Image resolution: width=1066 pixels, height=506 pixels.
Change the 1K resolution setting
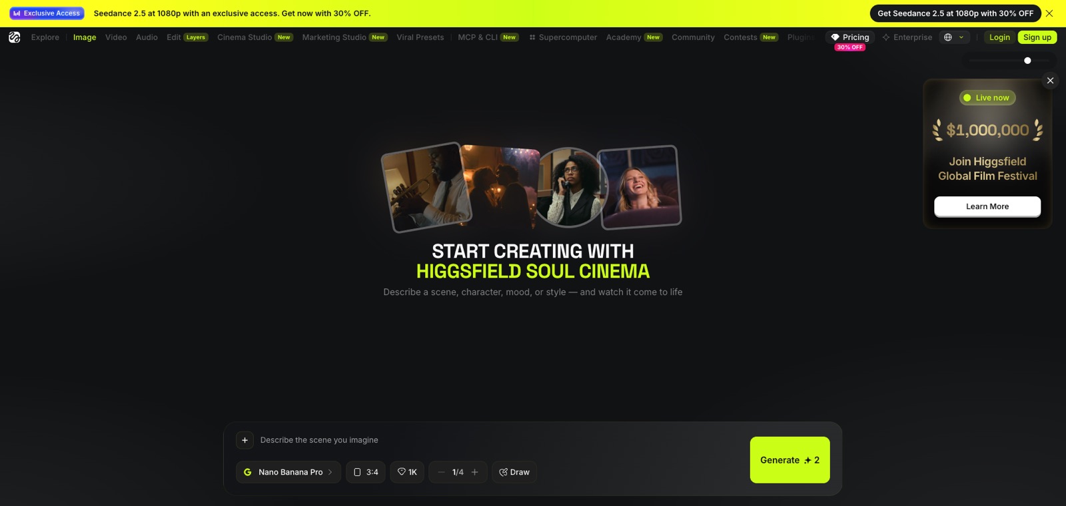(407, 472)
